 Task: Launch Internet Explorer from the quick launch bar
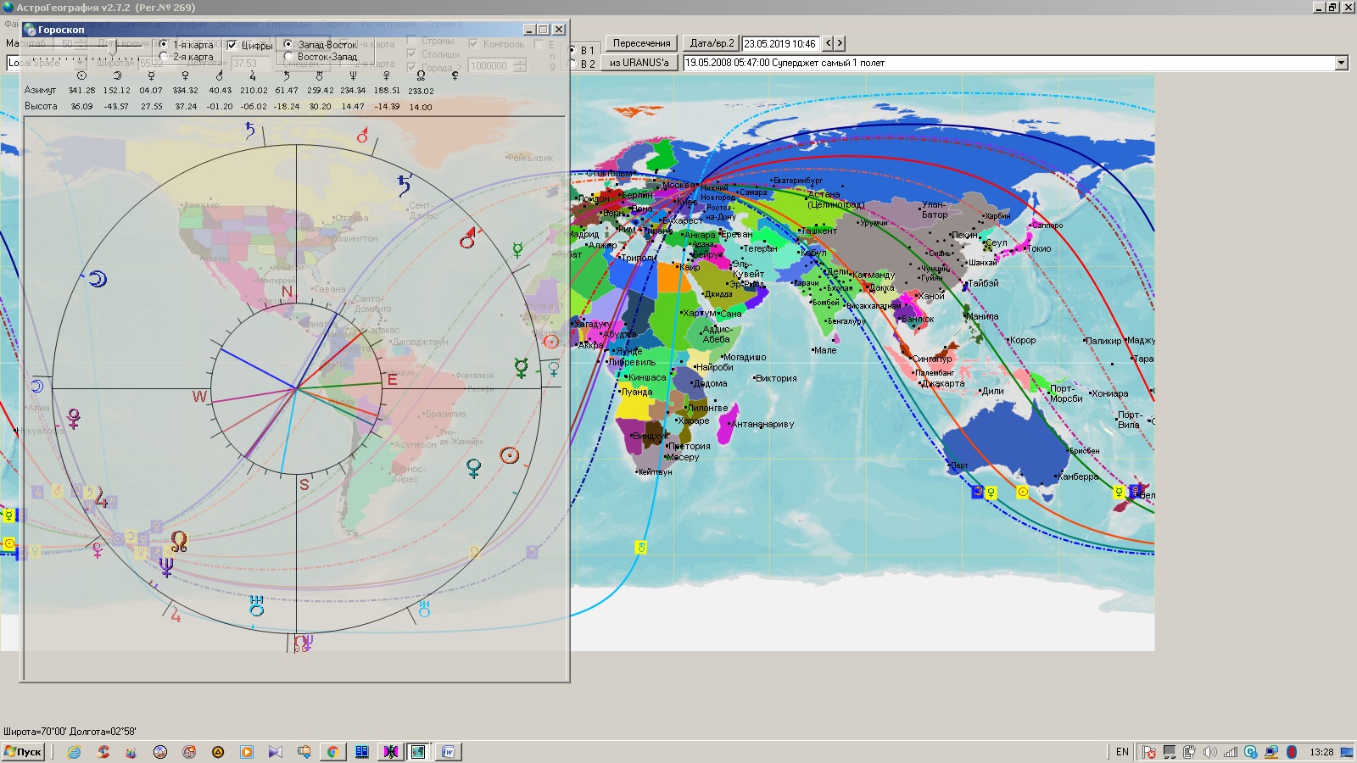75,752
